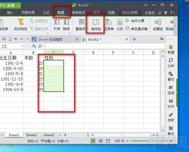
Task: Open 有效性 data validation
Action: tap(96, 25)
